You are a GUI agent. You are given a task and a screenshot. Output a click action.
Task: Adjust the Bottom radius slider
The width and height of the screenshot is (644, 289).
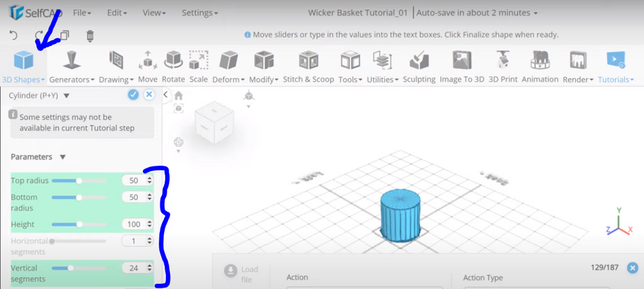pyautogui.click(x=79, y=197)
